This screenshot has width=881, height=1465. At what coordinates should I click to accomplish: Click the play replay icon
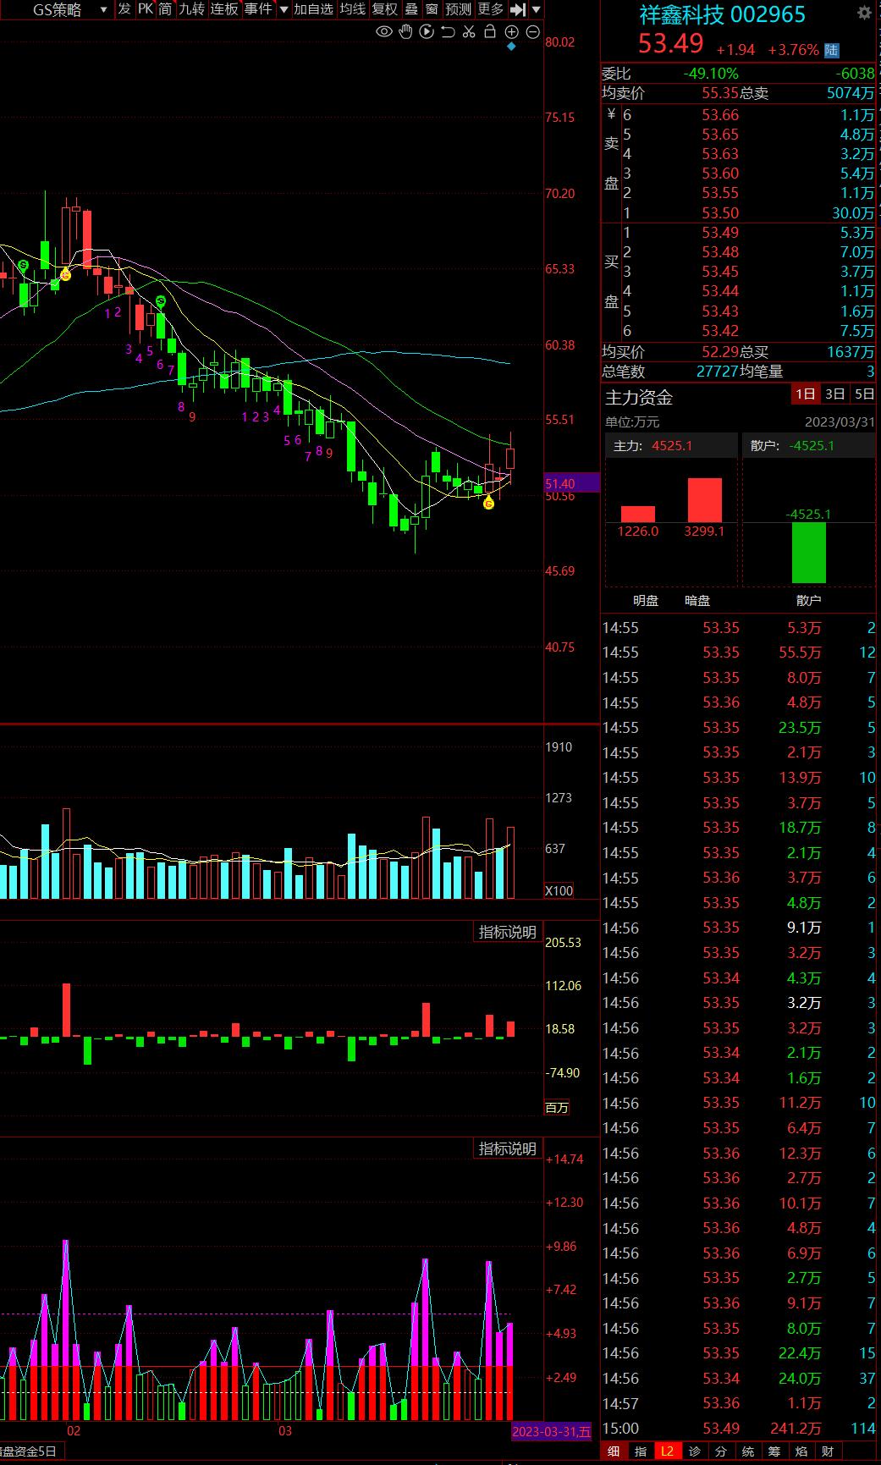tap(427, 32)
